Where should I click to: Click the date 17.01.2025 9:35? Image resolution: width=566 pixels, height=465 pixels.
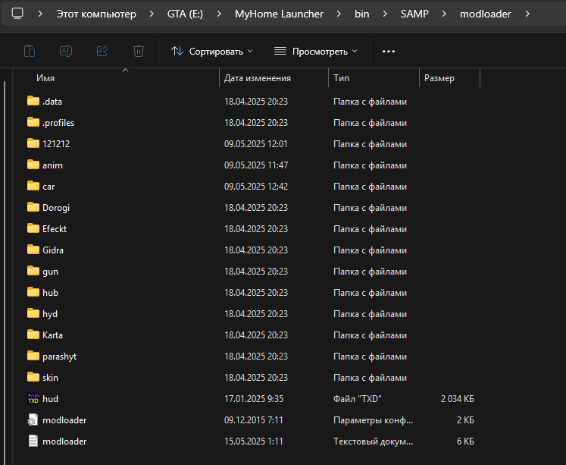tap(254, 399)
